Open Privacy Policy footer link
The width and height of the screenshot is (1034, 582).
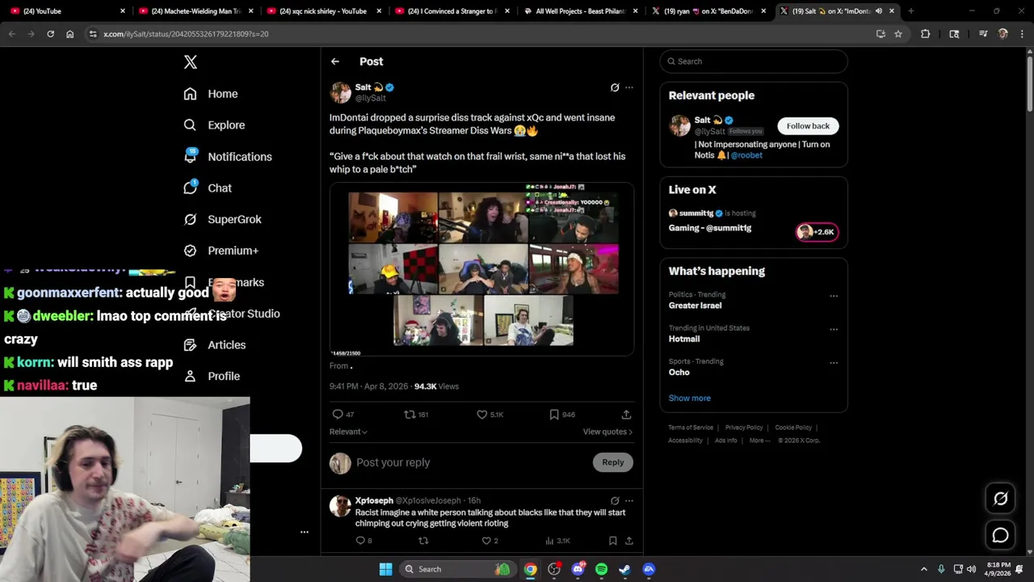click(744, 428)
